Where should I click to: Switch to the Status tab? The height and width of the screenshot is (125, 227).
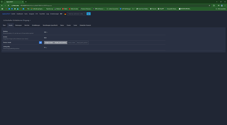pos(62,25)
